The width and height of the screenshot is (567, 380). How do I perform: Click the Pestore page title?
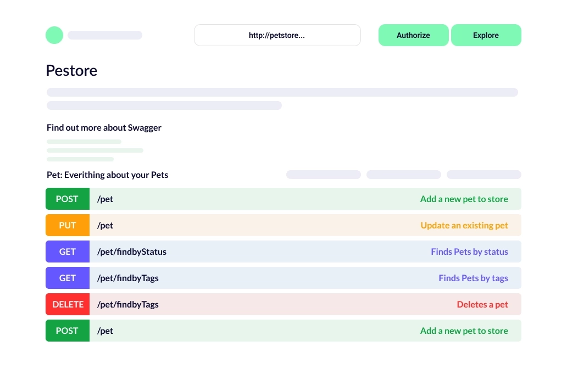(x=71, y=71)
